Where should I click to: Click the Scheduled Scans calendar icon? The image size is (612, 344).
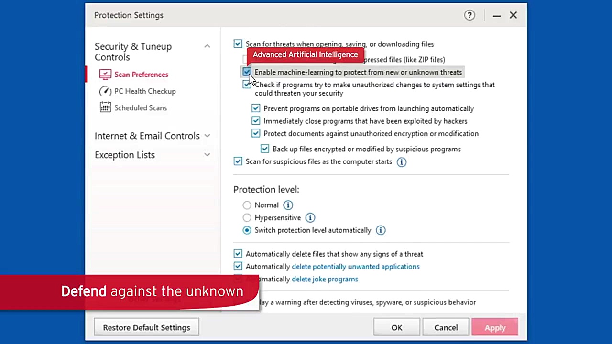(x=105, y=108)
